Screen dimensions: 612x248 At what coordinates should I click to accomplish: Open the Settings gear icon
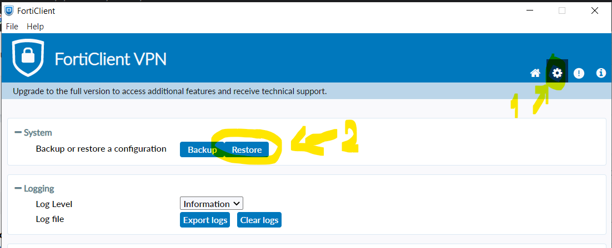[558, 73]
